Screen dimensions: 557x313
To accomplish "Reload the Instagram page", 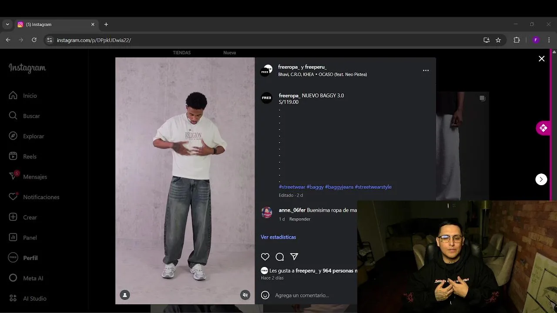I will 34,40.
